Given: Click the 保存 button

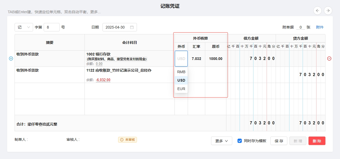Looking at the screenshot, I should point(279,141).
